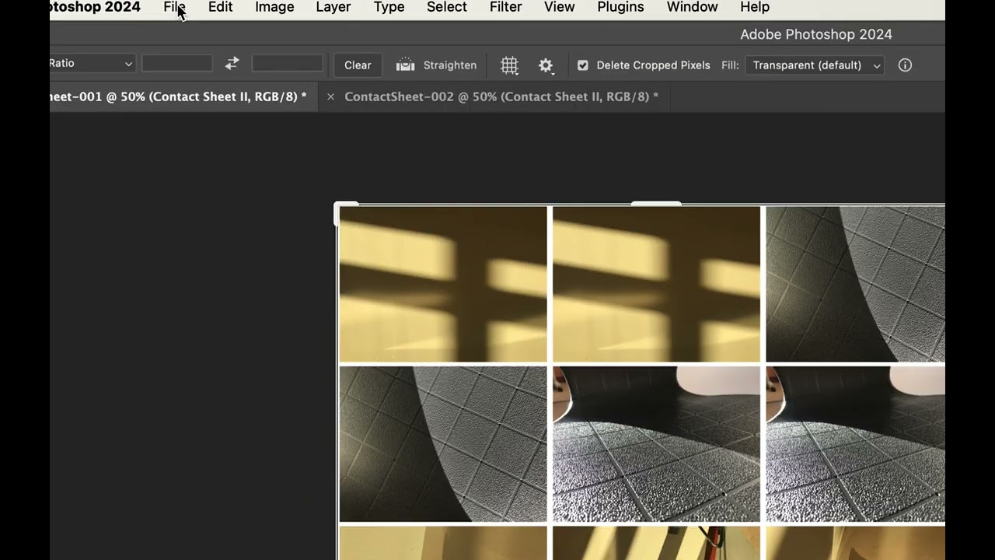Open the File menu
Viewport: 995px width, 560px height.
[x=174, y=7]
